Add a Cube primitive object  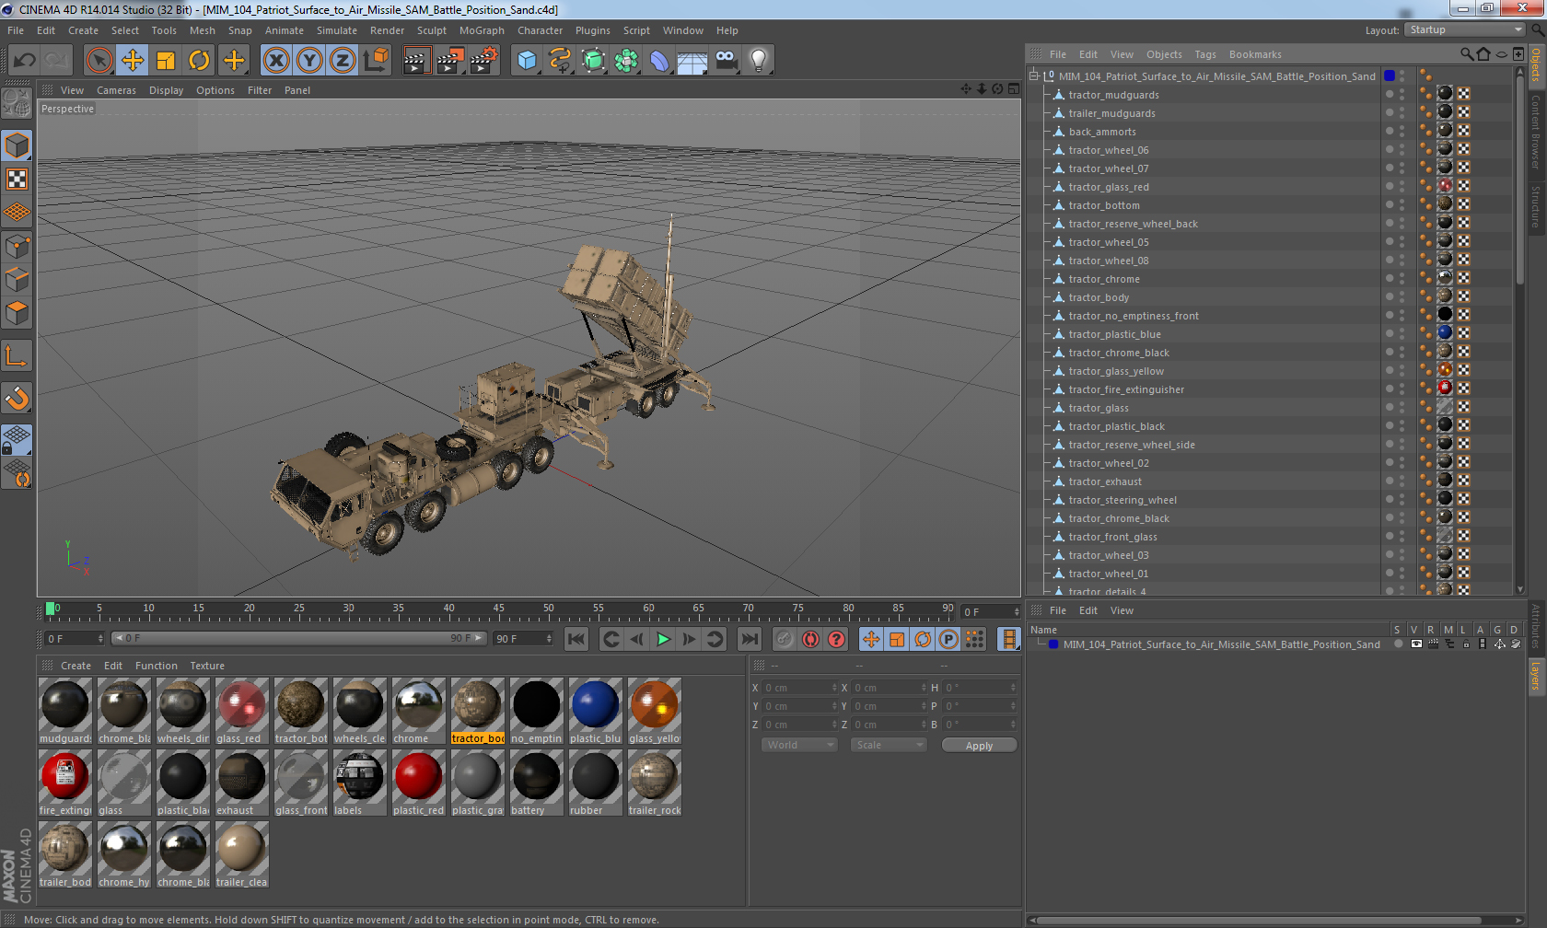pyautogui.click(x=527, y=61)
